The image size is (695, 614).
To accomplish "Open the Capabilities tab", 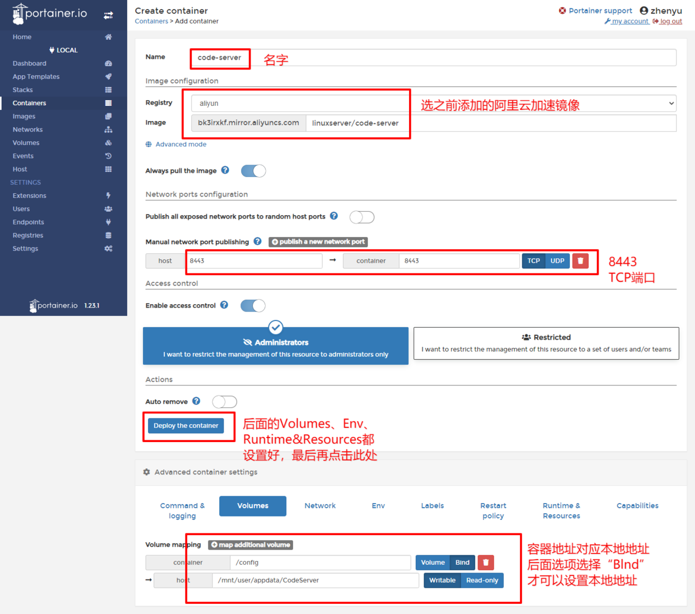I will click(x=637, y=506).
